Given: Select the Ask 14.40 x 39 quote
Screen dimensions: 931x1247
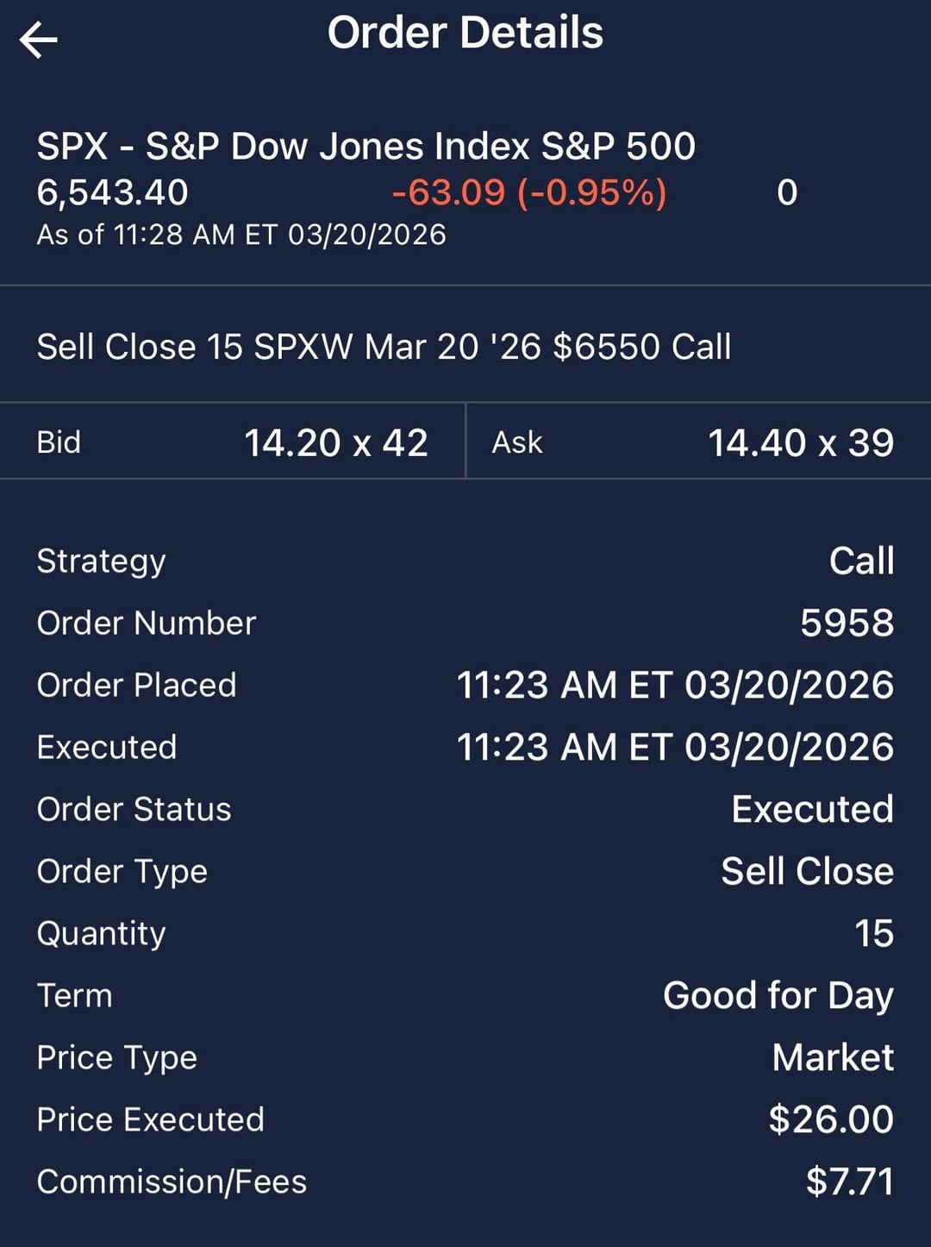Looking at the screenshot, I should pos(800,442).
